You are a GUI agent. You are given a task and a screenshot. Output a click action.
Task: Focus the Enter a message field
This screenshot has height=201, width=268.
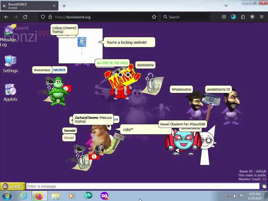143,186
